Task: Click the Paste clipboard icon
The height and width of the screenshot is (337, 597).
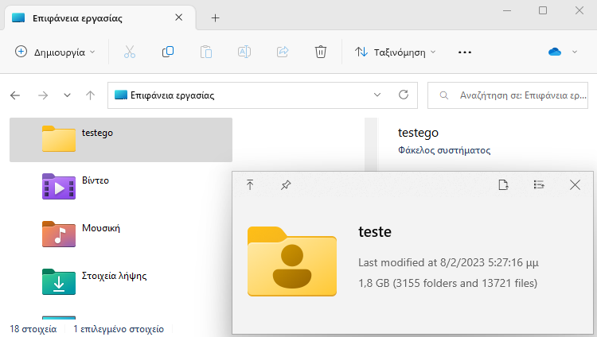Action: (x=206, y=52)
